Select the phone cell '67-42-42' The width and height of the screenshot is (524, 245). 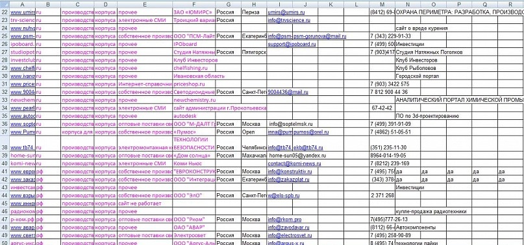tap(382, 108)
